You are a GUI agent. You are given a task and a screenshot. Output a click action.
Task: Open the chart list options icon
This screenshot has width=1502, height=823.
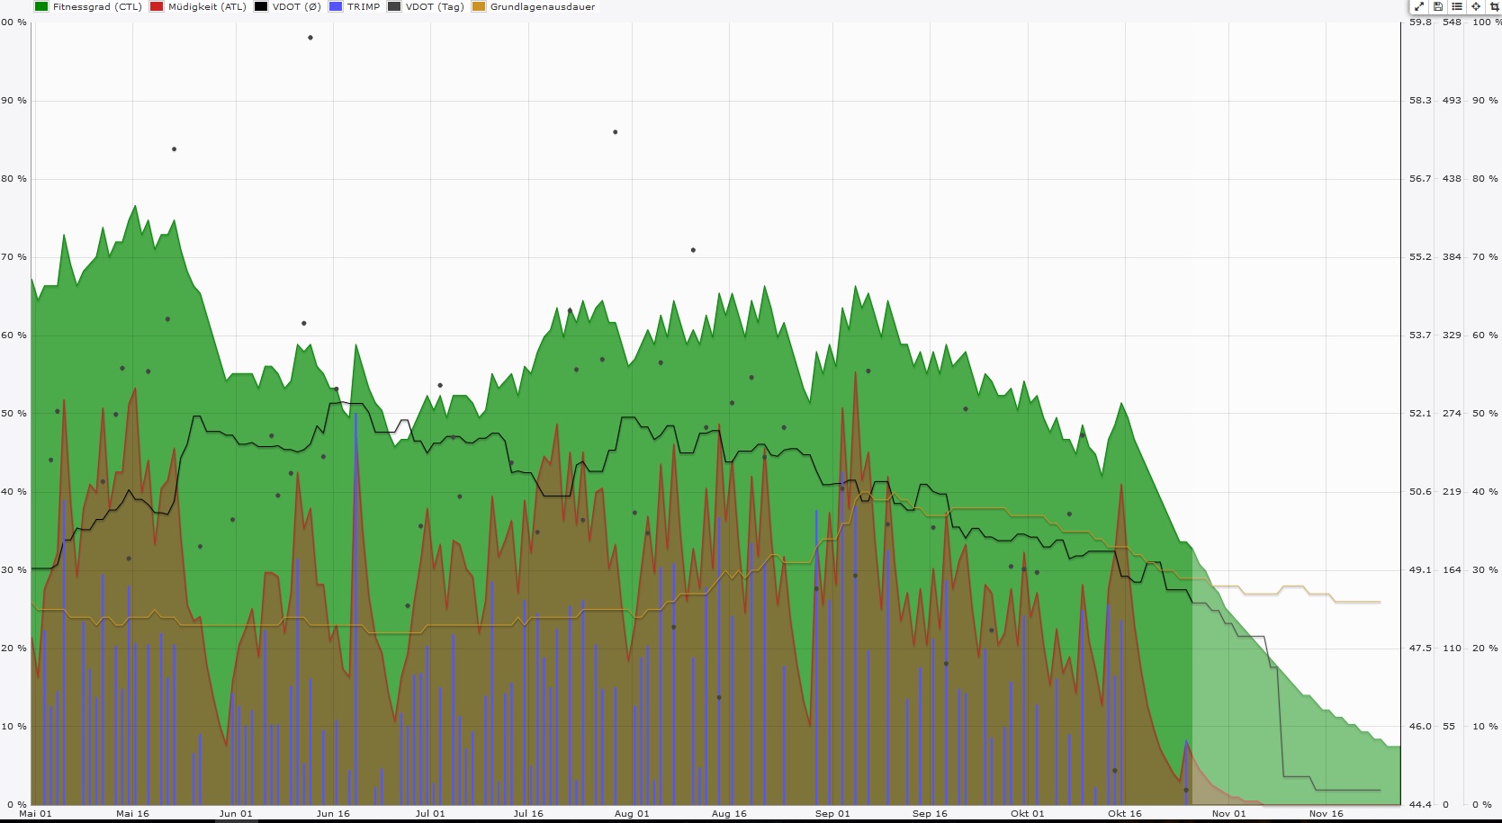click(x=1457, y=6)
